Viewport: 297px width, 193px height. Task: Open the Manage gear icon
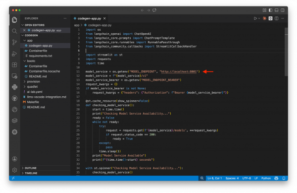coord(14,170)
